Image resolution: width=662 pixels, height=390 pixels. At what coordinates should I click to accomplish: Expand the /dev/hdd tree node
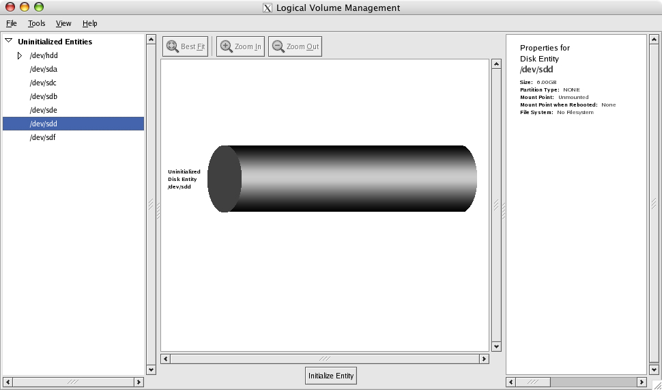click(x=20, y=55)
